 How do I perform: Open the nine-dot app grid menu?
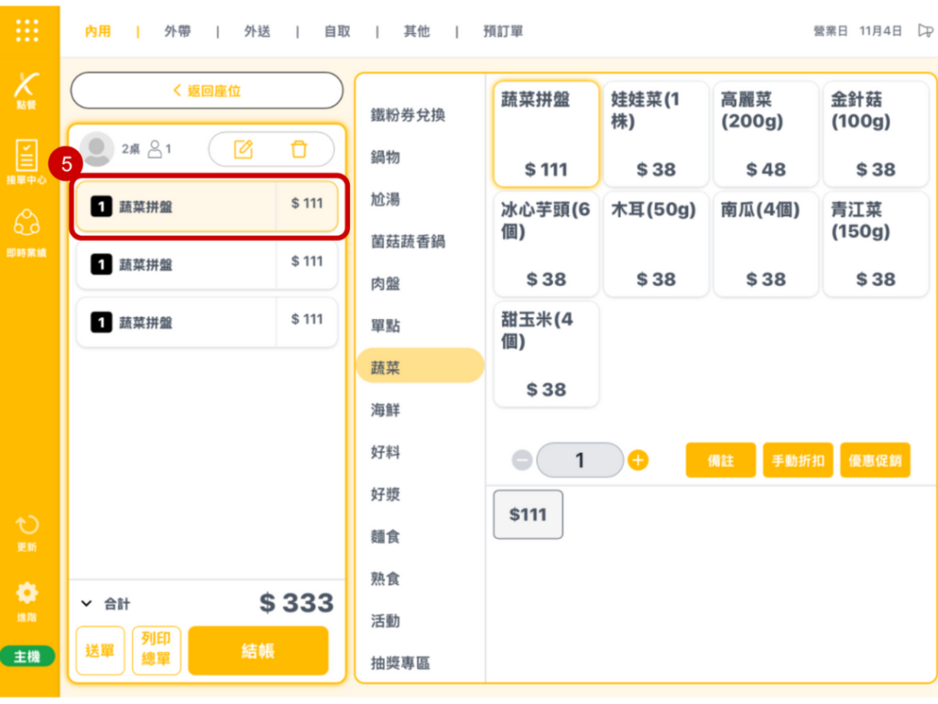[x=27, y=30]
